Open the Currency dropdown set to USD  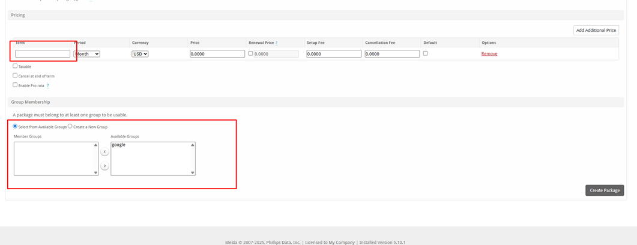140,54
